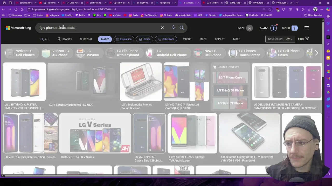Open the five camera LG V40 image

pyautogui.click(x=287, y=82)
